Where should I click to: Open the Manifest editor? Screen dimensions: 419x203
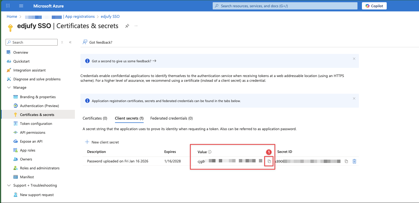(x=26, y=177)
